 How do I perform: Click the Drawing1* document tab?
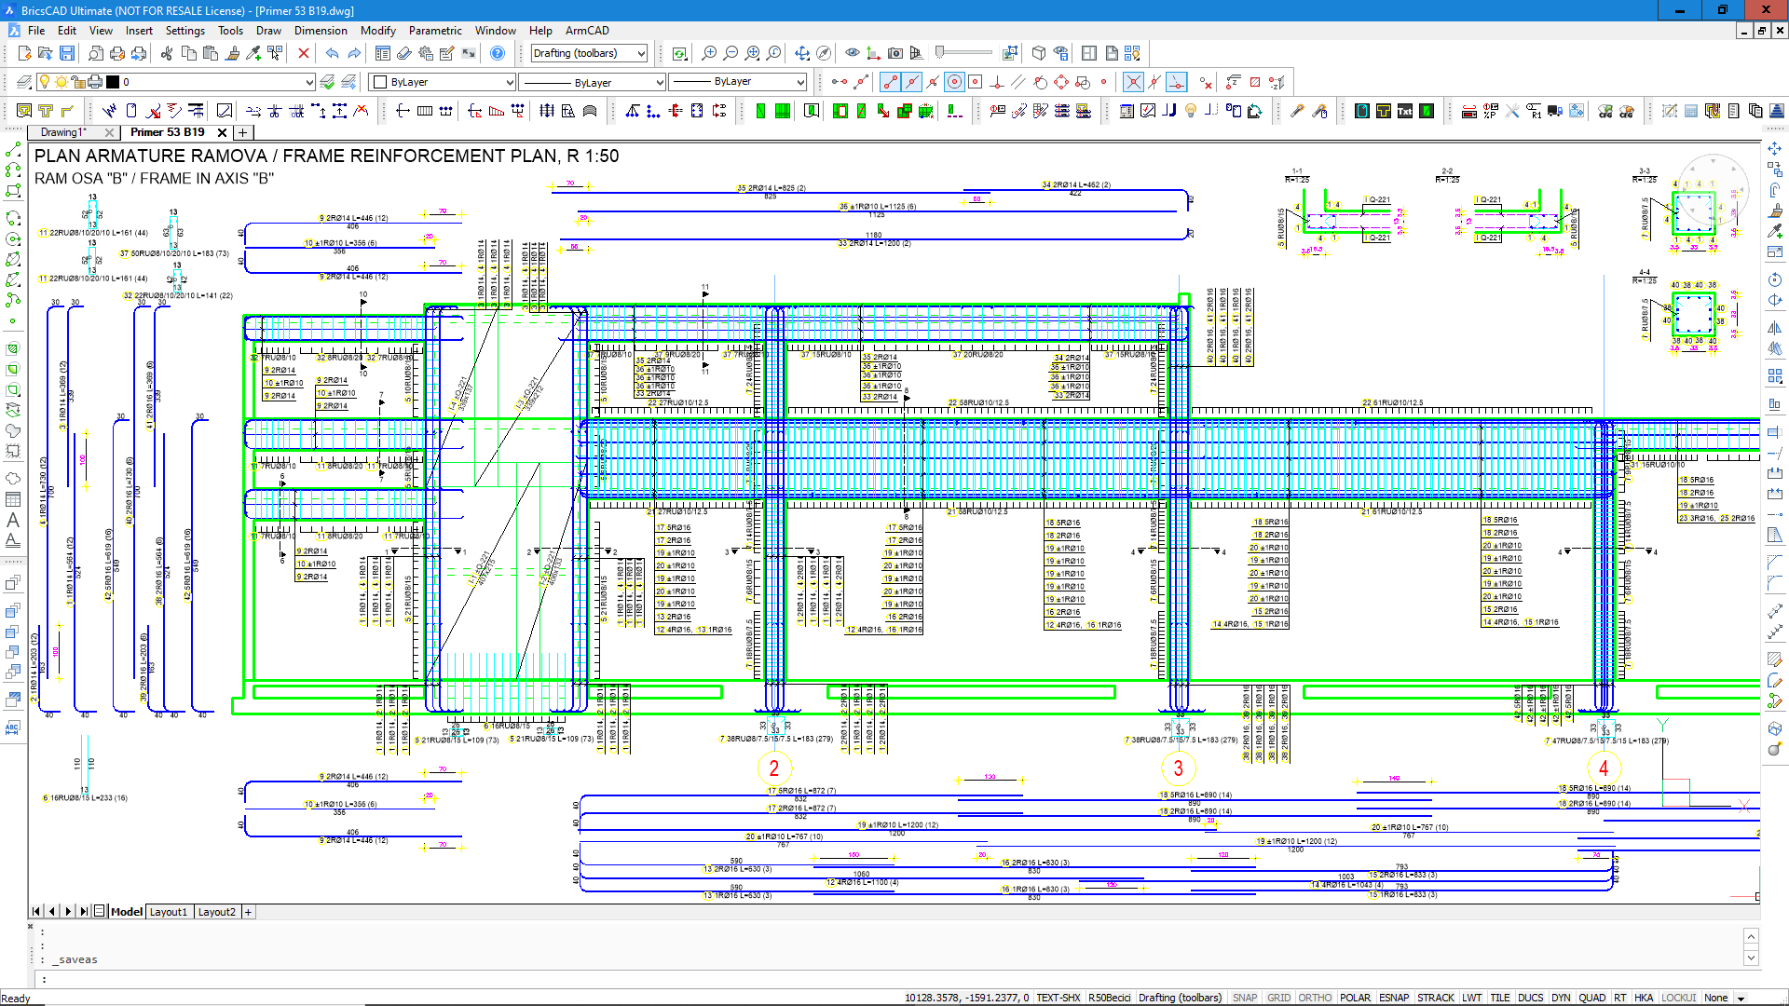tap(63, 132)
